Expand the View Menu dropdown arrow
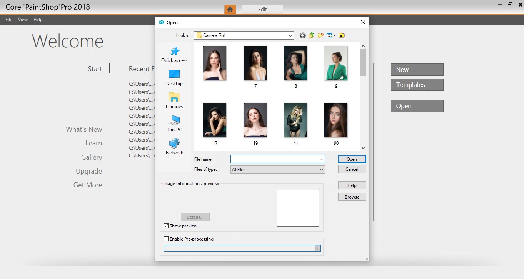 click(335, 35)
